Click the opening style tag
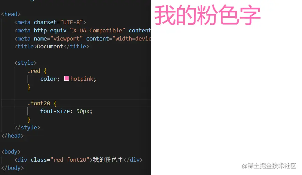The height and width of the screenshot is (175, 302). [26, 63]
